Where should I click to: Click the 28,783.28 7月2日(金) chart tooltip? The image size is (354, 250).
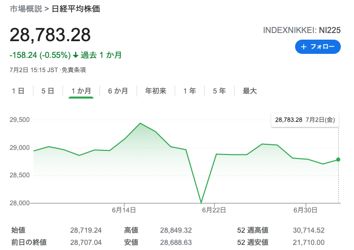(305, 120)
